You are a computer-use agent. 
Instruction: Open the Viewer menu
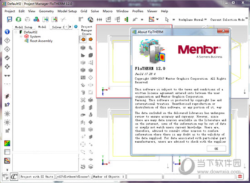[x=152, y=11]
